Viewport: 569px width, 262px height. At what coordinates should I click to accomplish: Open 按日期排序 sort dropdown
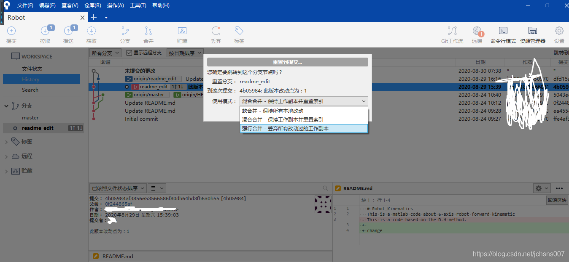(185, 53)
